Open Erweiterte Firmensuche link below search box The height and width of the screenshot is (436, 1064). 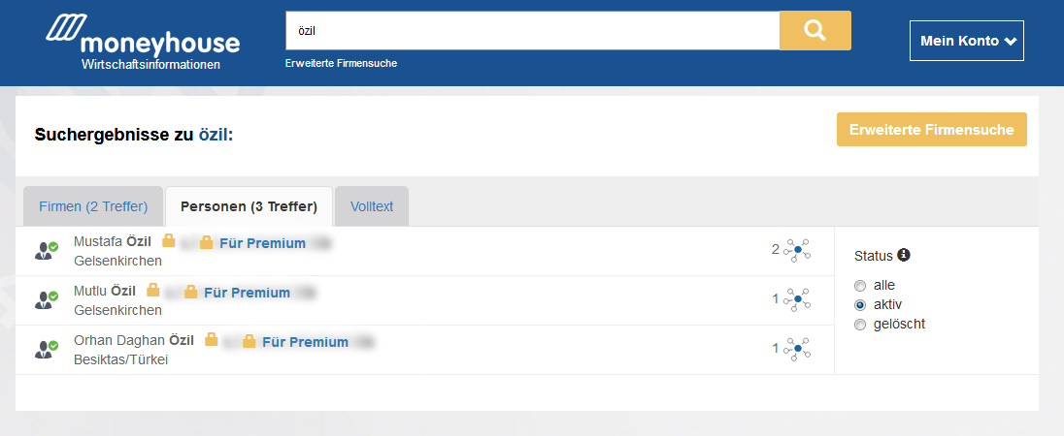click(342, 63)
